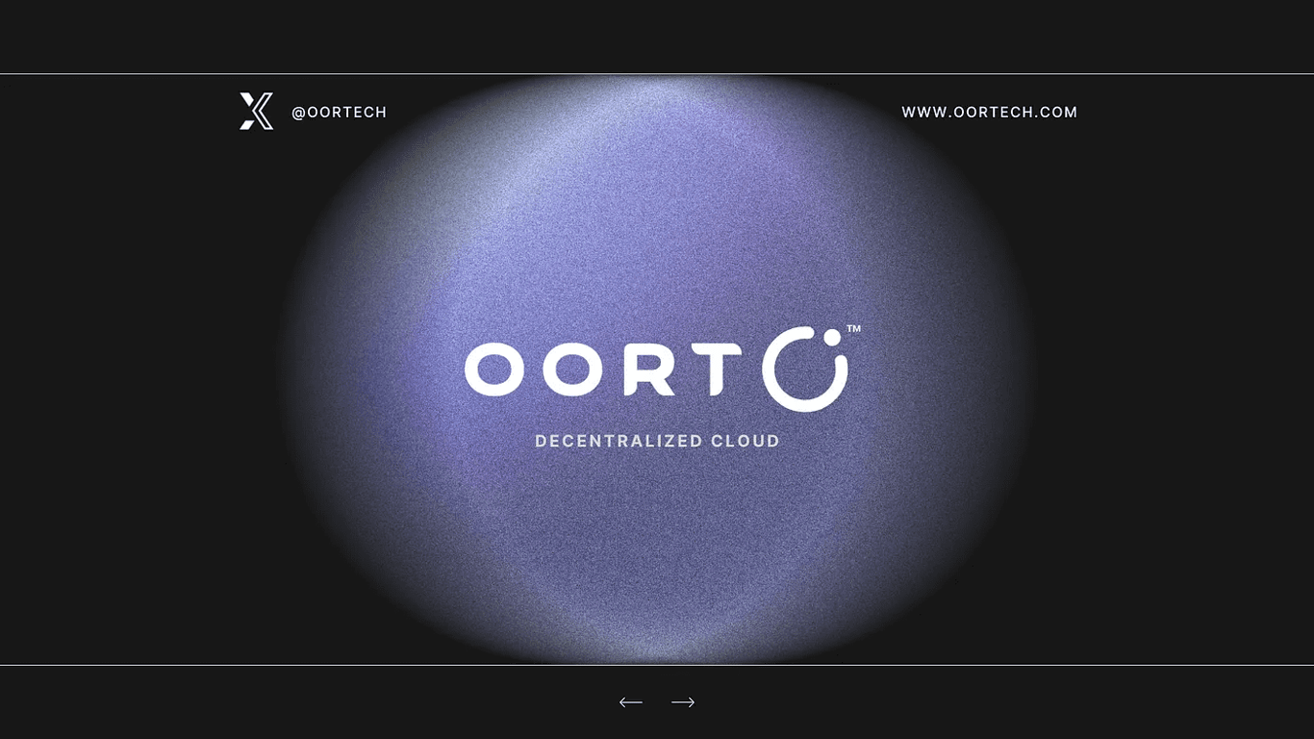Go to previous slide with left arrow
The image size is (1314, 739).
(x=631, y=702)
